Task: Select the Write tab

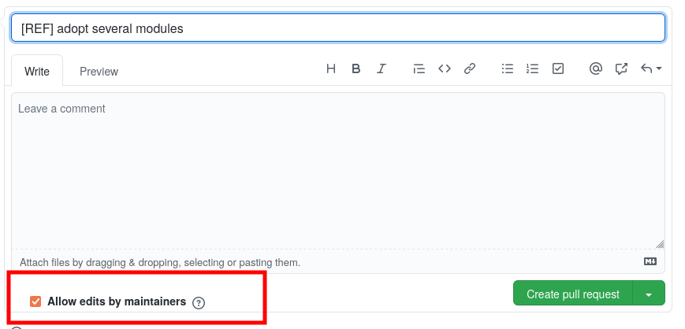Action: (37, 72)
